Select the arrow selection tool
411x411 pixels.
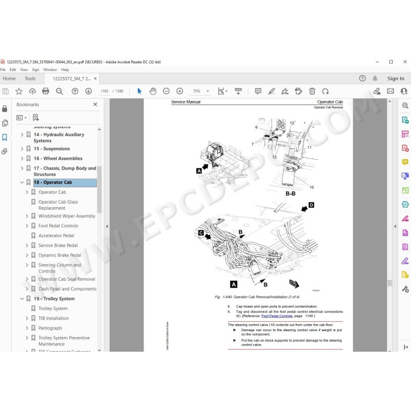[x=139, y=91]
